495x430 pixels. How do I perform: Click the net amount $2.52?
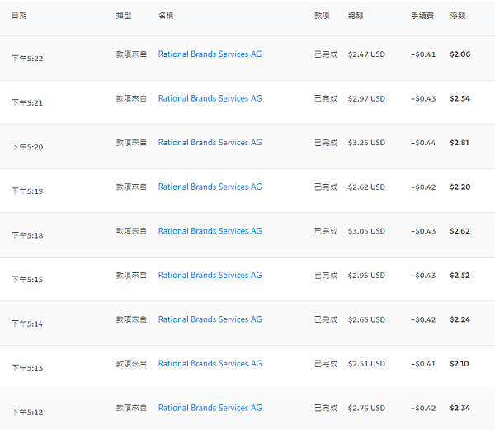point(460,276)
